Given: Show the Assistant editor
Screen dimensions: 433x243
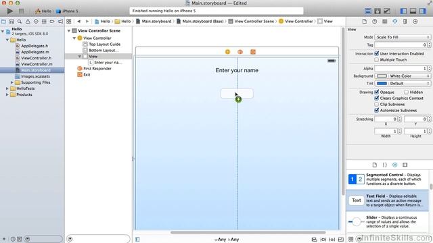Looking at the screenshot, I should [x=378, y=11].
